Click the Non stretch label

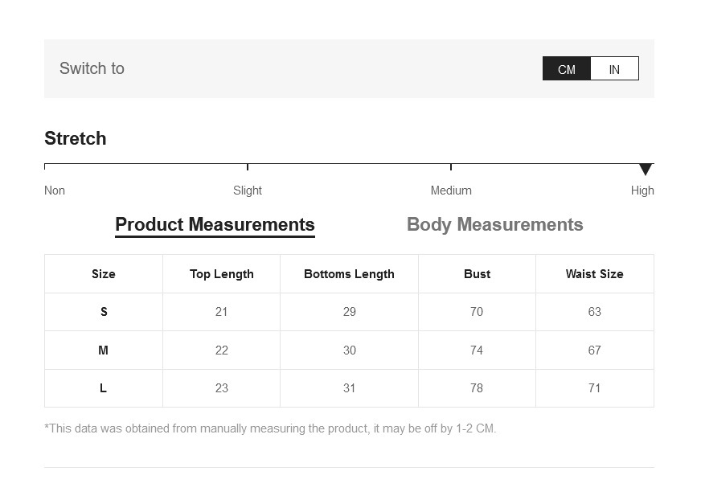click(55, 191)
